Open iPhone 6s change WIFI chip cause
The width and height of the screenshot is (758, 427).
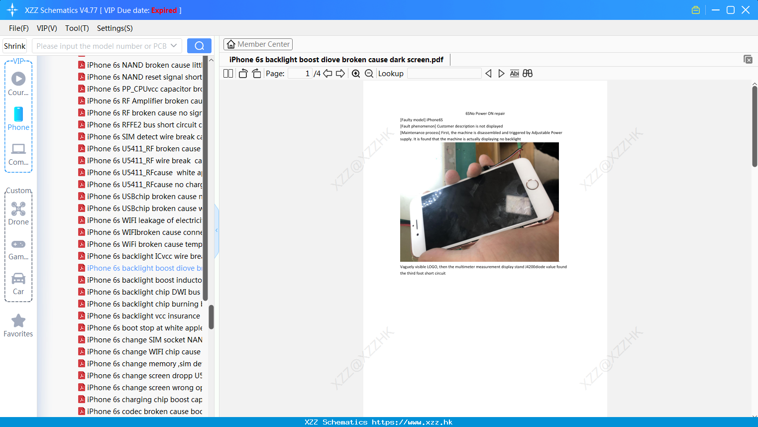pos(141,352)
